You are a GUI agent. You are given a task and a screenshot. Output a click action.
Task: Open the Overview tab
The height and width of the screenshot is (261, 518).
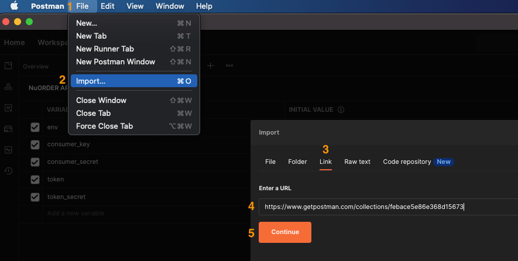click(x=36, y=66)
